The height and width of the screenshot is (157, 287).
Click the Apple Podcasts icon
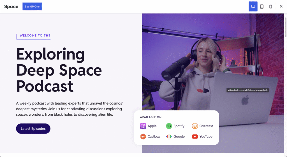coord(143,126)
